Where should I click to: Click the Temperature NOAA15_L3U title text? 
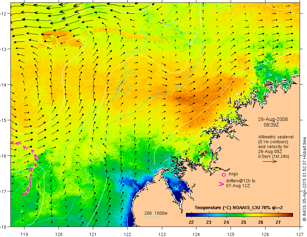[239, 208]
